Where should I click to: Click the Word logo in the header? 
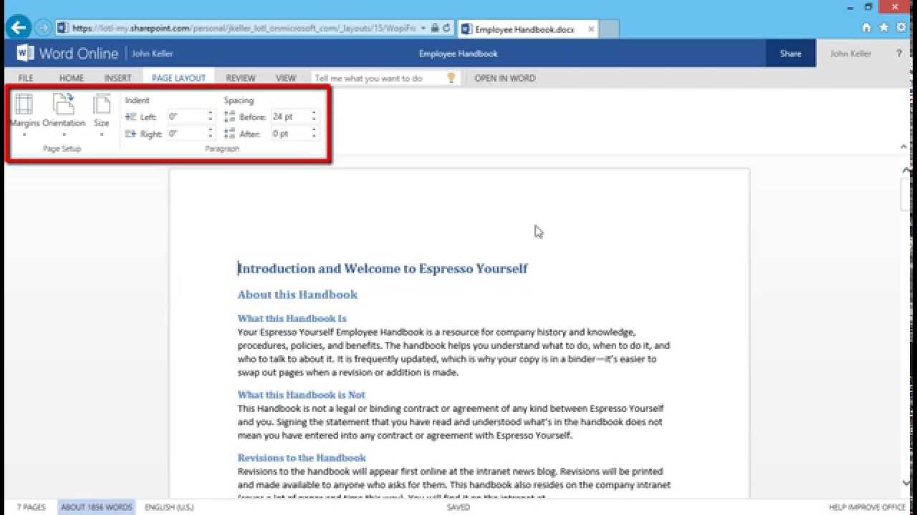pyautogui.click(x=25, y=53)
